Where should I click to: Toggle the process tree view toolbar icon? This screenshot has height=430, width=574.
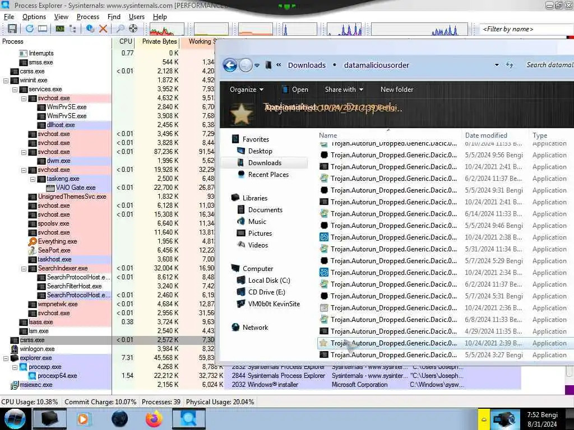[x=72, y=29]
